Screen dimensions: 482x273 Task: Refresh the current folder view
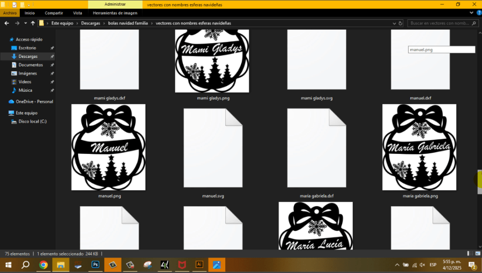pos(400,23)
